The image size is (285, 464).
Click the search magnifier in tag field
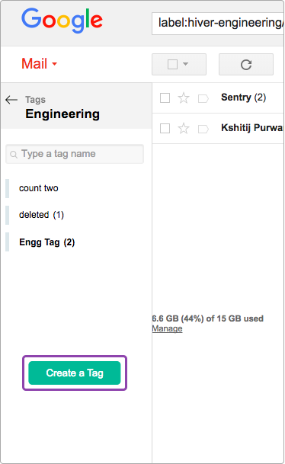pyautogui.click(x=14, y=154)
